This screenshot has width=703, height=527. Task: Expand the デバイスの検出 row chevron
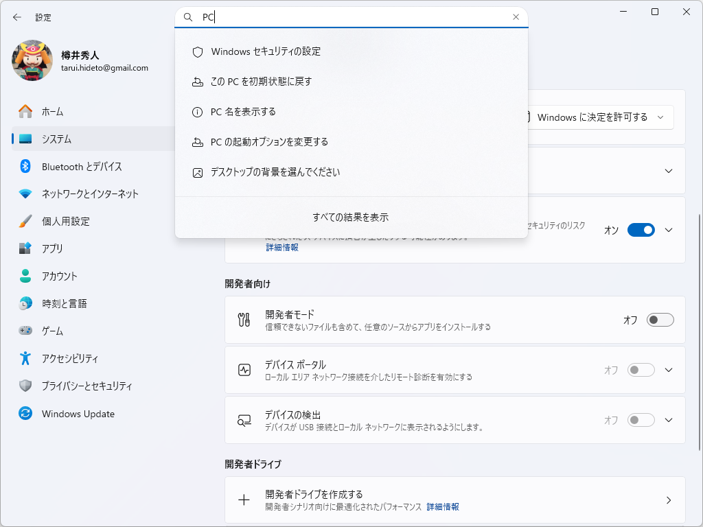(x=669, y=419)
